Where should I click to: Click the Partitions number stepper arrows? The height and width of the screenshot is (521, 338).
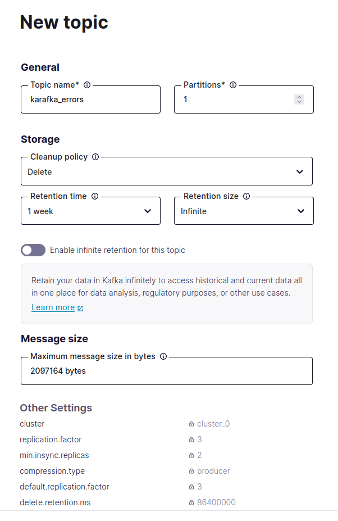299,99
